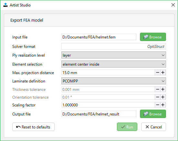The width and height of the screenshot is (178, 141).
Task: Click the Output file label
Action: [21, 114]
